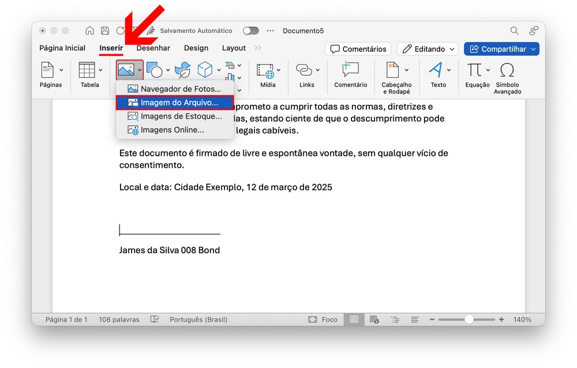Click Português (Brasil) language indicator
The width and height of the screenshot is (577, 368).
[198, 319]
